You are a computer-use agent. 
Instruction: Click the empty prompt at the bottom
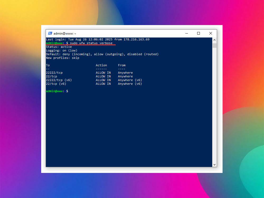pyautogui.click(x=57, y=91)
